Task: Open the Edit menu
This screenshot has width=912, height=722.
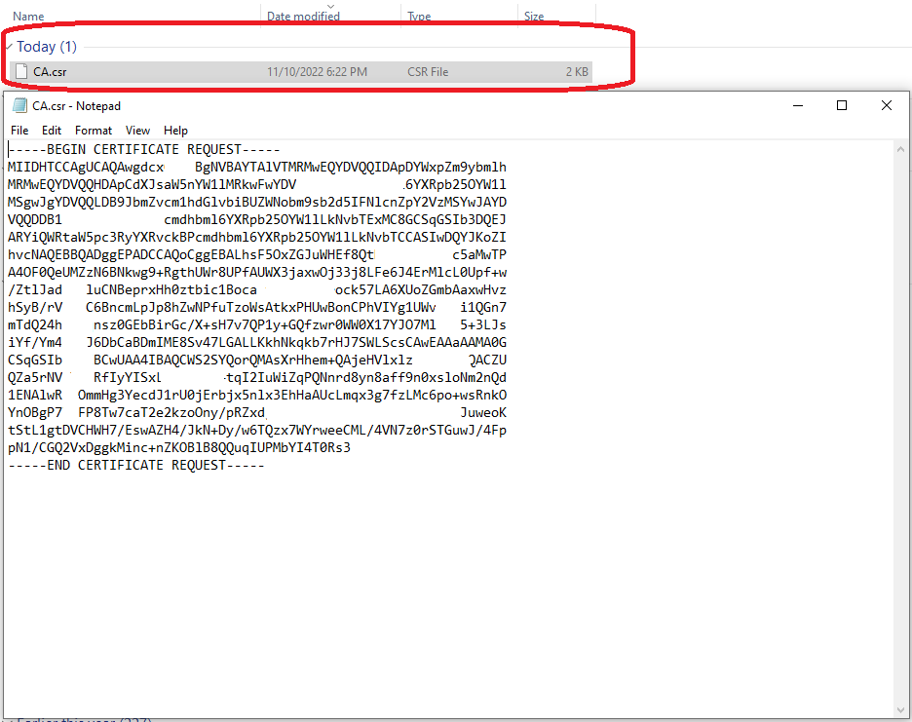Action: (52, 131)
